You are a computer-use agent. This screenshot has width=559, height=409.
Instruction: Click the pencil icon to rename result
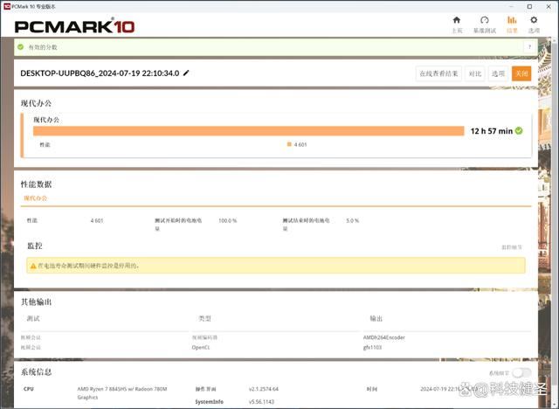pyautogui.click(x=186, y=73)
